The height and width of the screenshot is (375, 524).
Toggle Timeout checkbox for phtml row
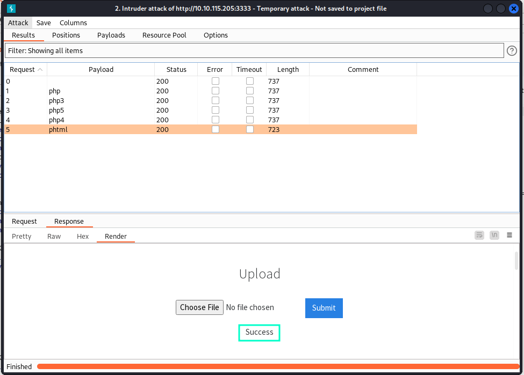(249, 129)
